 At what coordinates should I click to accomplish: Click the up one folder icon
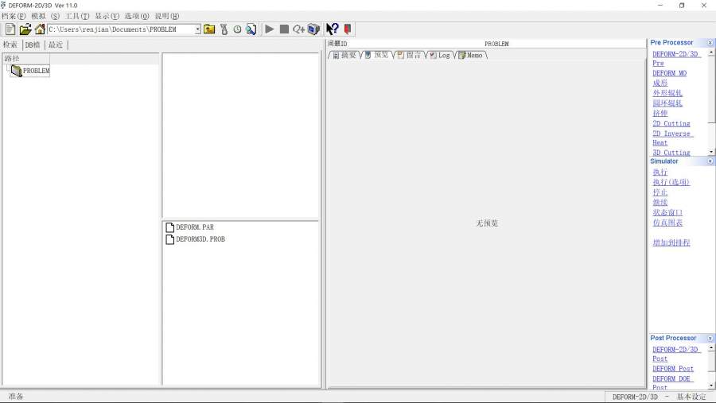[209, 29]
